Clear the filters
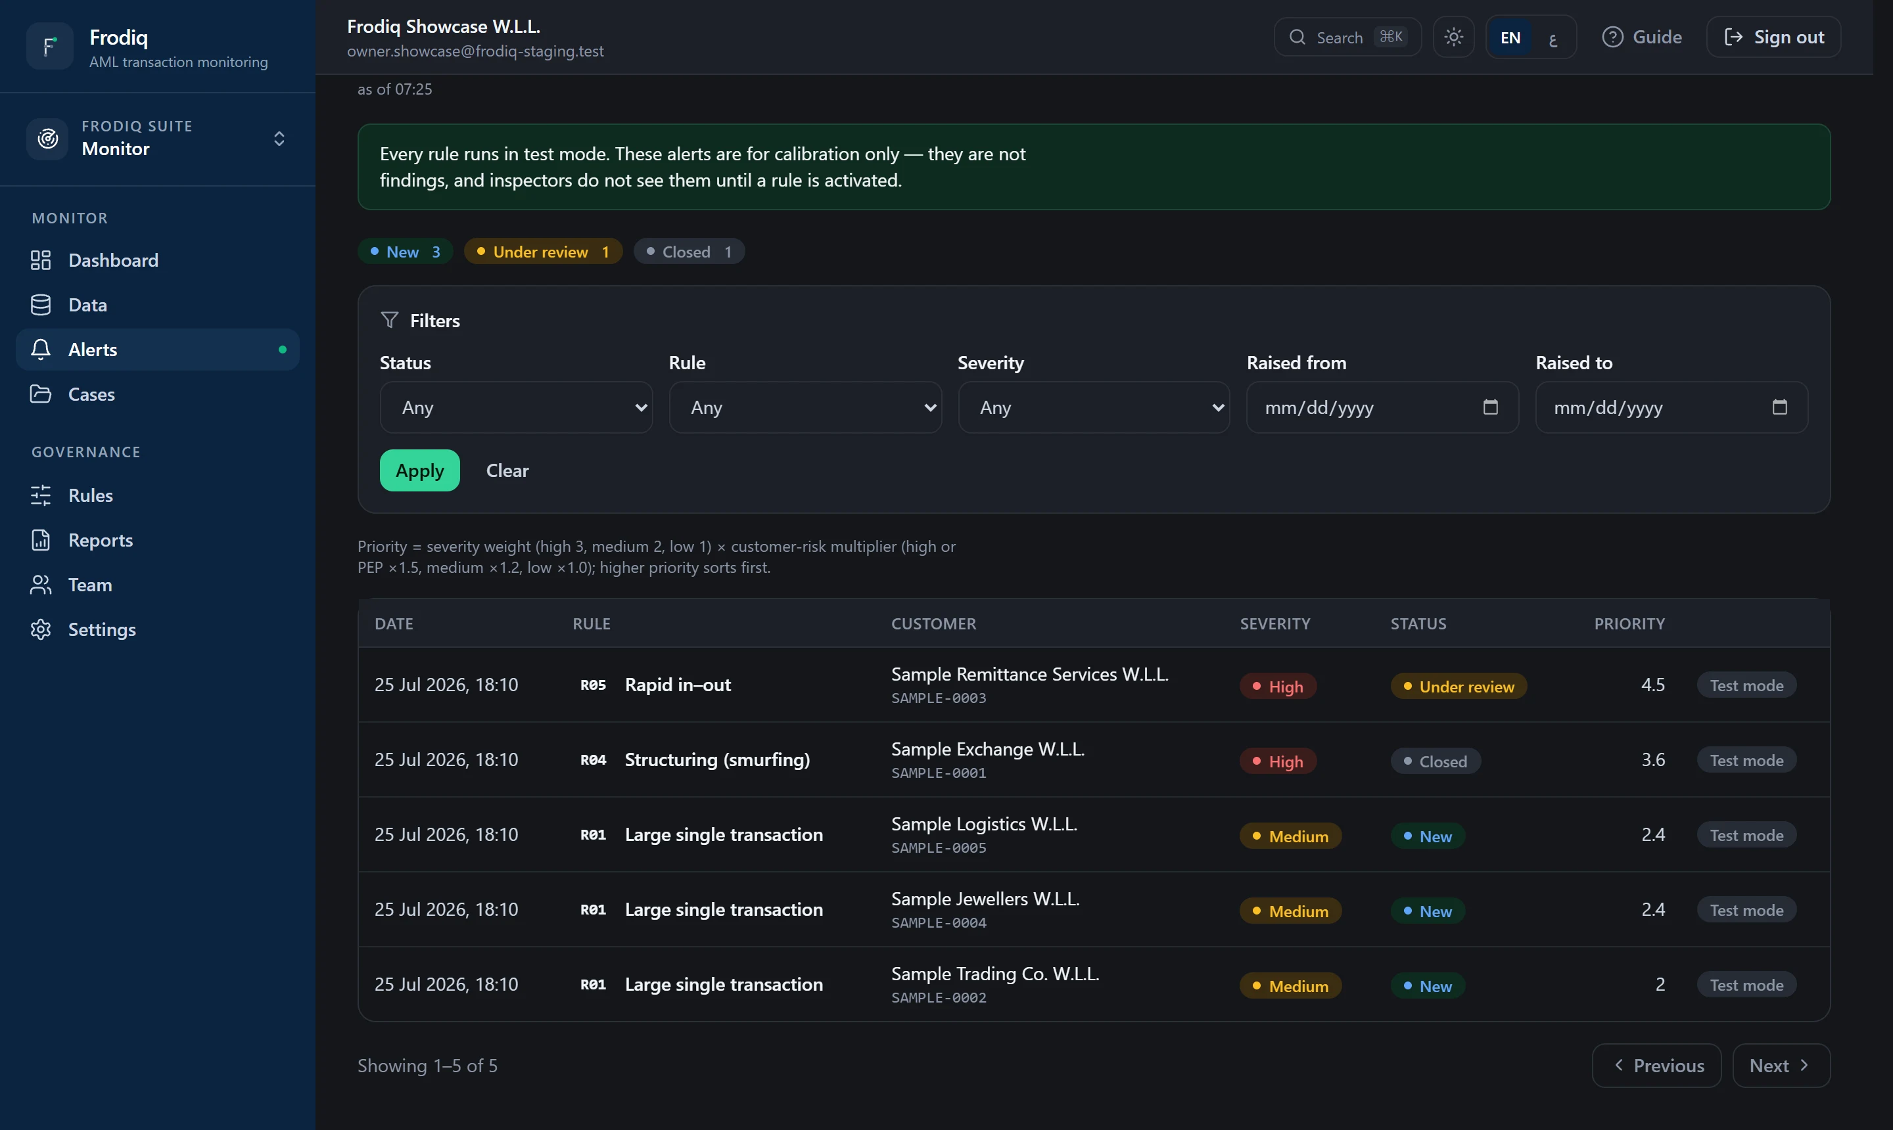Viewport: 1893px width, 1130px height. point(507,470)
